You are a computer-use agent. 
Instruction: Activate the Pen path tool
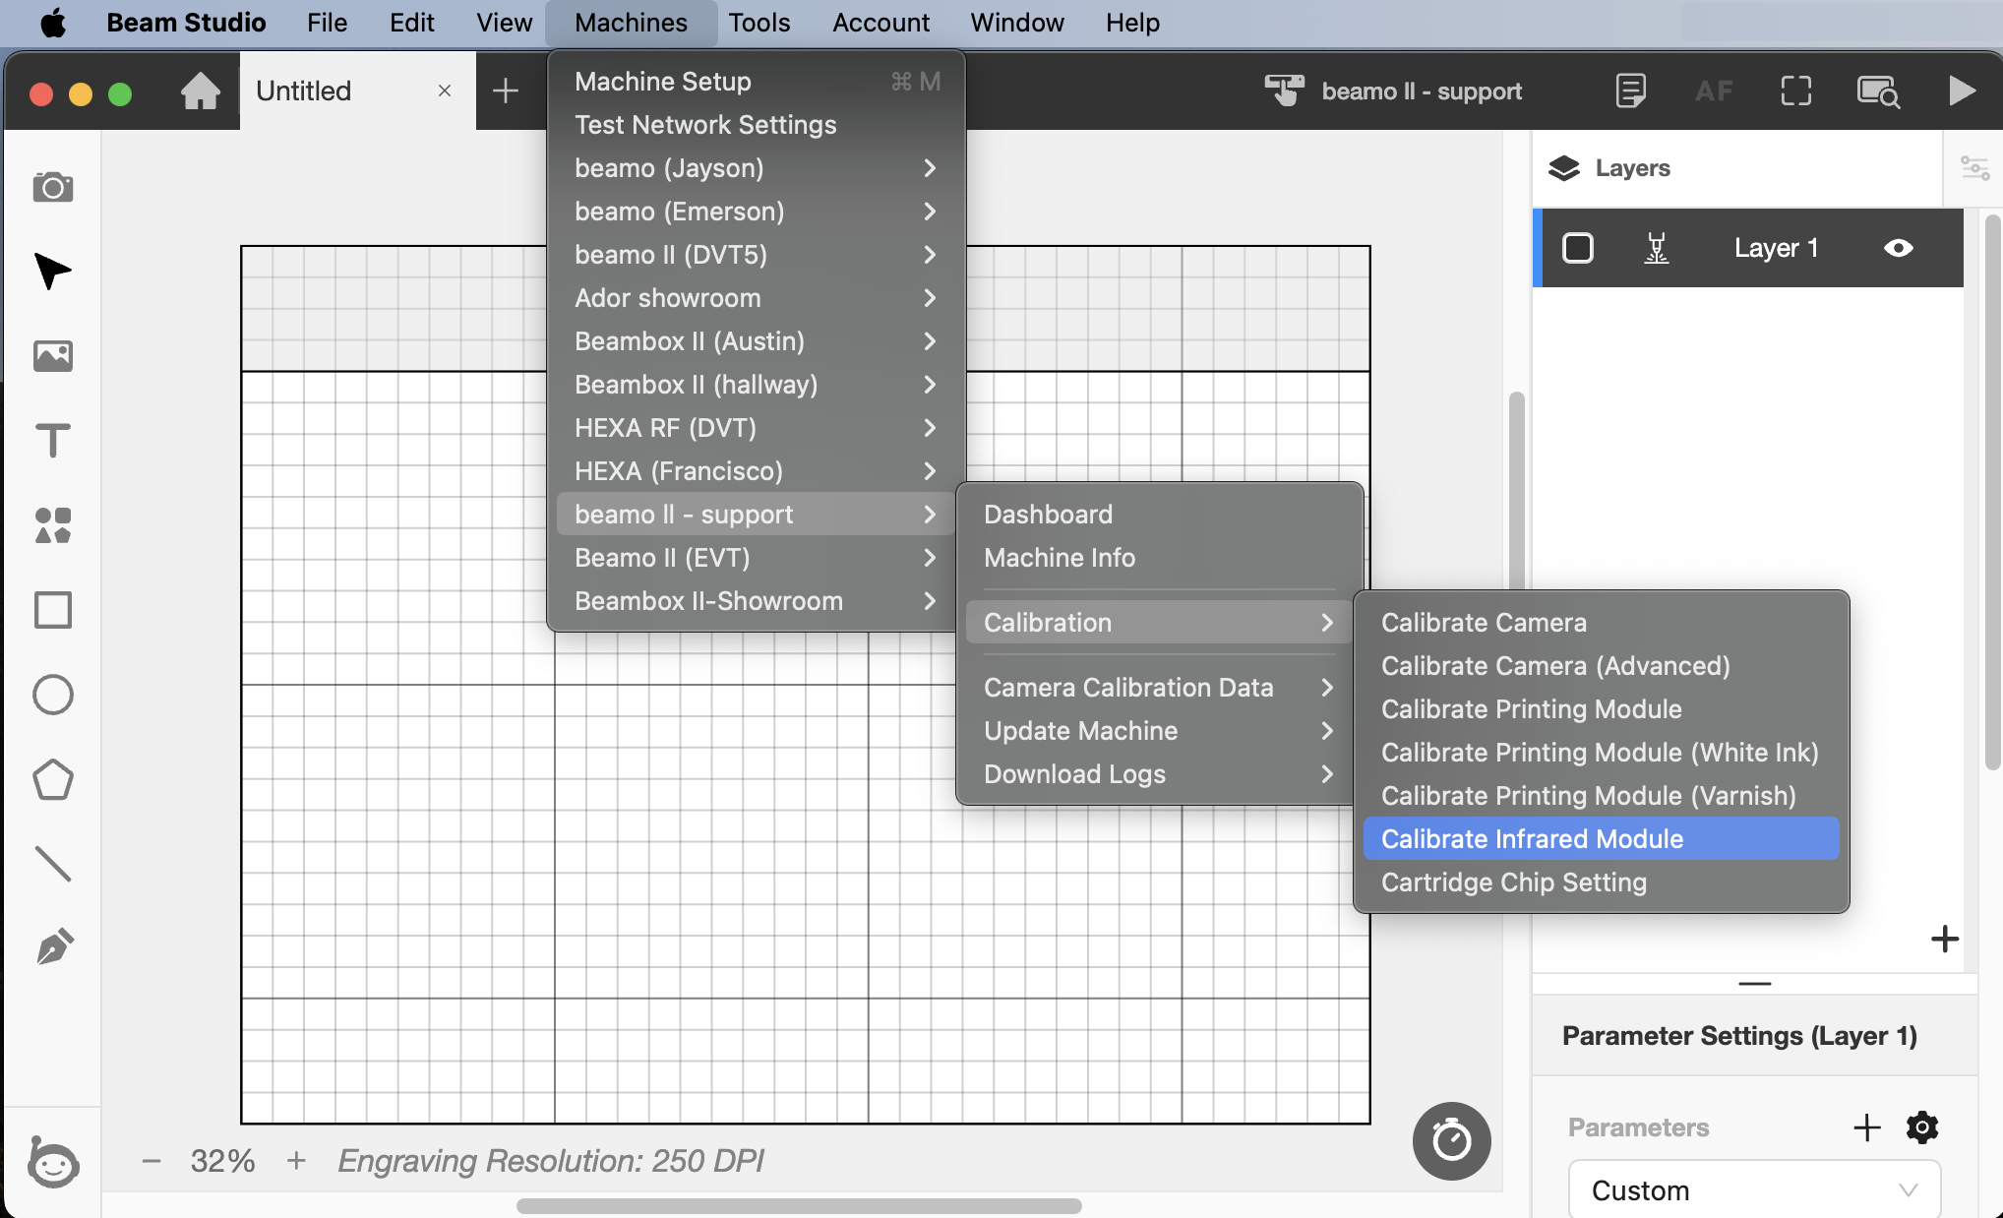[x=55, y=946]
